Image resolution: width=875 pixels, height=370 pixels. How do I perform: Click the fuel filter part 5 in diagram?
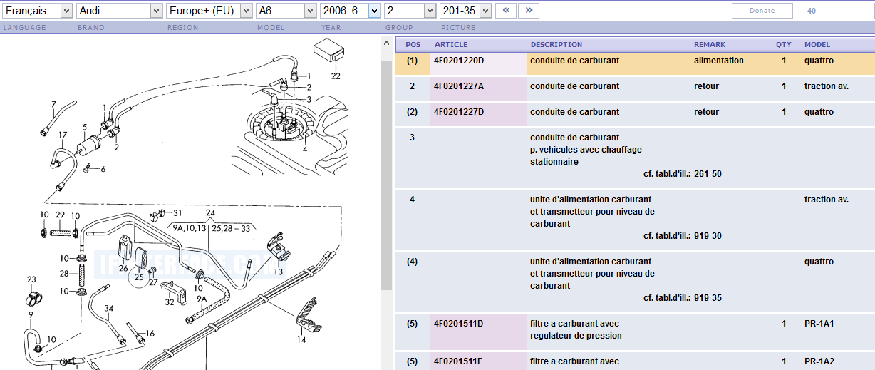(87, 145)
